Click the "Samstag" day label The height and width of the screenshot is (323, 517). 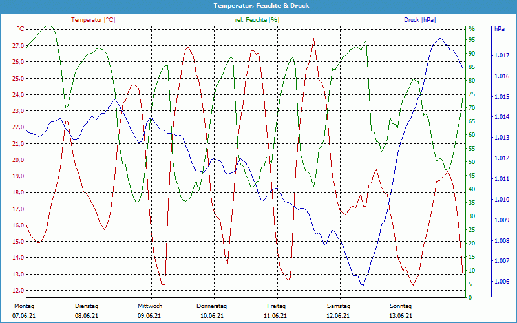339,306
